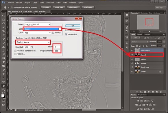The height and width of the screenshot is (113, 168).
Task: Click the Opacidad field in dialog
Action: pos(27,47)
